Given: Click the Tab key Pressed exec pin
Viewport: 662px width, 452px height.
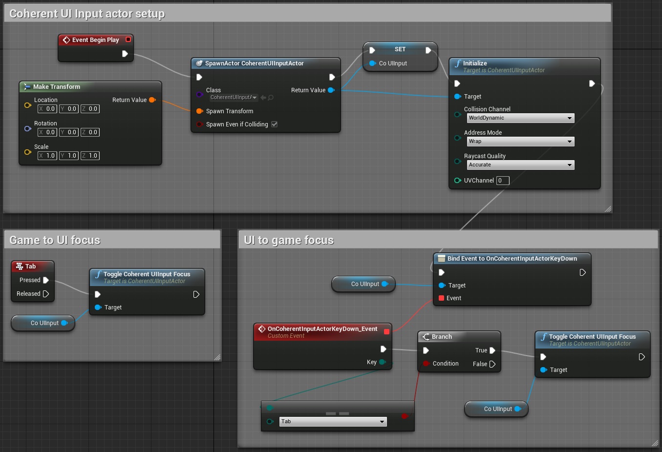Looking at the screenshot, I should pyautogui.click(x=46, y=280).
